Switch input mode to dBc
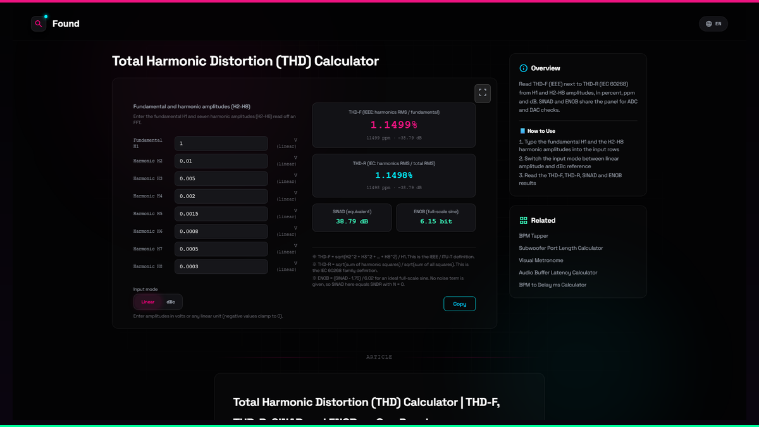 [171, 302]
